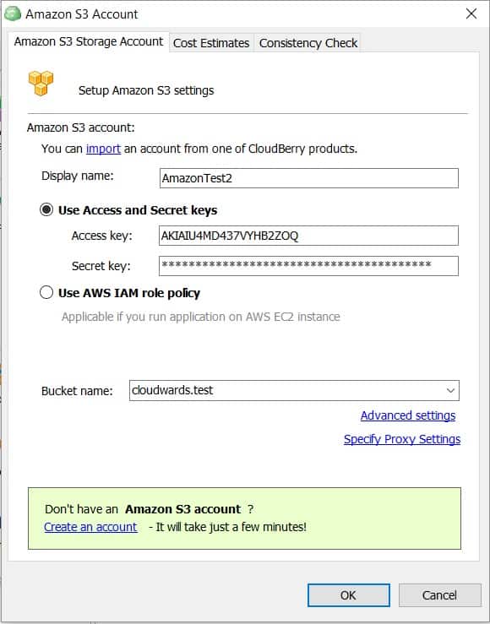Follow the Create an account link
Screen dimensions: 490x624
pos(90,527)
